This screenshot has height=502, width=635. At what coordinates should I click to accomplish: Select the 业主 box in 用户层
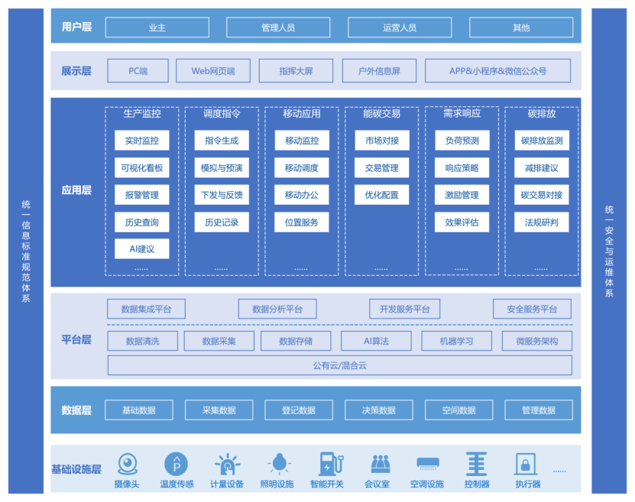pyautogui.click(x=157, y=28)
